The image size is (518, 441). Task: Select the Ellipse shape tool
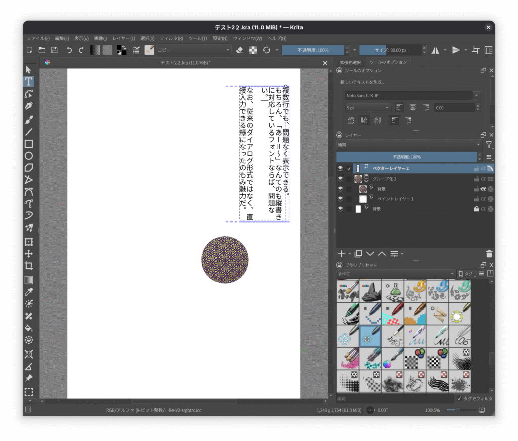pos(29,156)
